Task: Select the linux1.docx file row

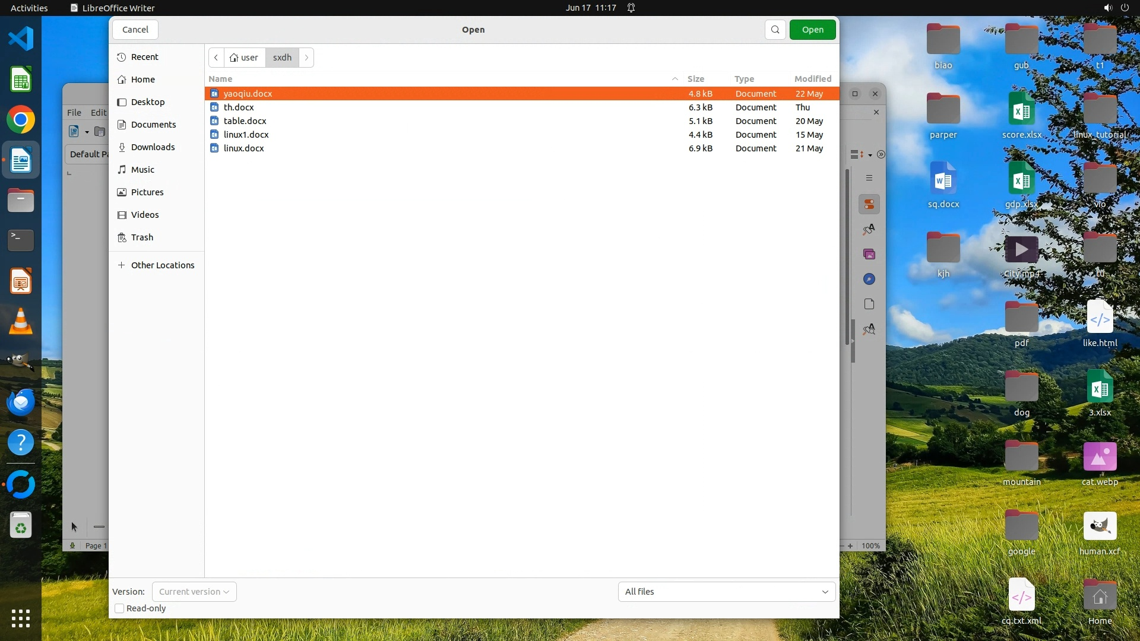Action: (246, 135)
